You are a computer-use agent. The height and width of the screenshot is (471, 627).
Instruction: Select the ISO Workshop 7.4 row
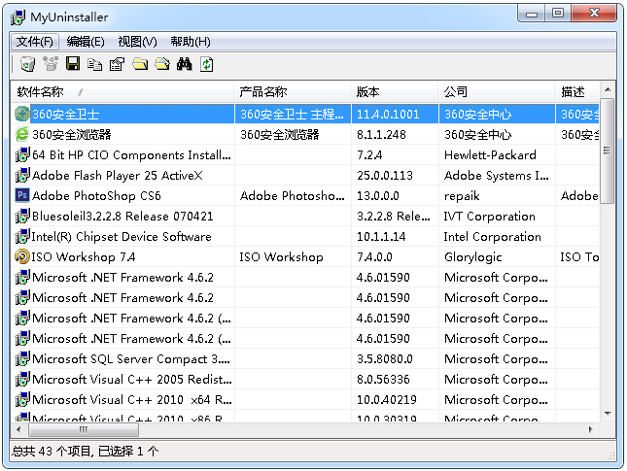(306, 256)
